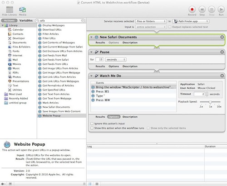The height and width of the screenshot is (186, 227).
Task: Open Results tab of New Safari Documents
Action: tap(100, 43)
